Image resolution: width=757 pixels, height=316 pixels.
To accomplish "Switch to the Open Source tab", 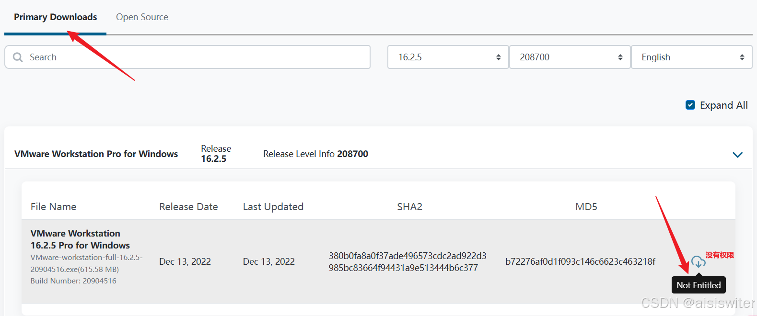I will [142, 17].
